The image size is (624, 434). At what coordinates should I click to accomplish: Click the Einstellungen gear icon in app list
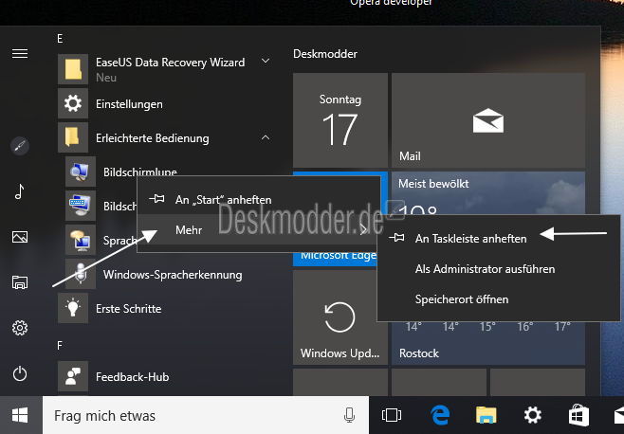pyautogui.click(x=73, y=104)
